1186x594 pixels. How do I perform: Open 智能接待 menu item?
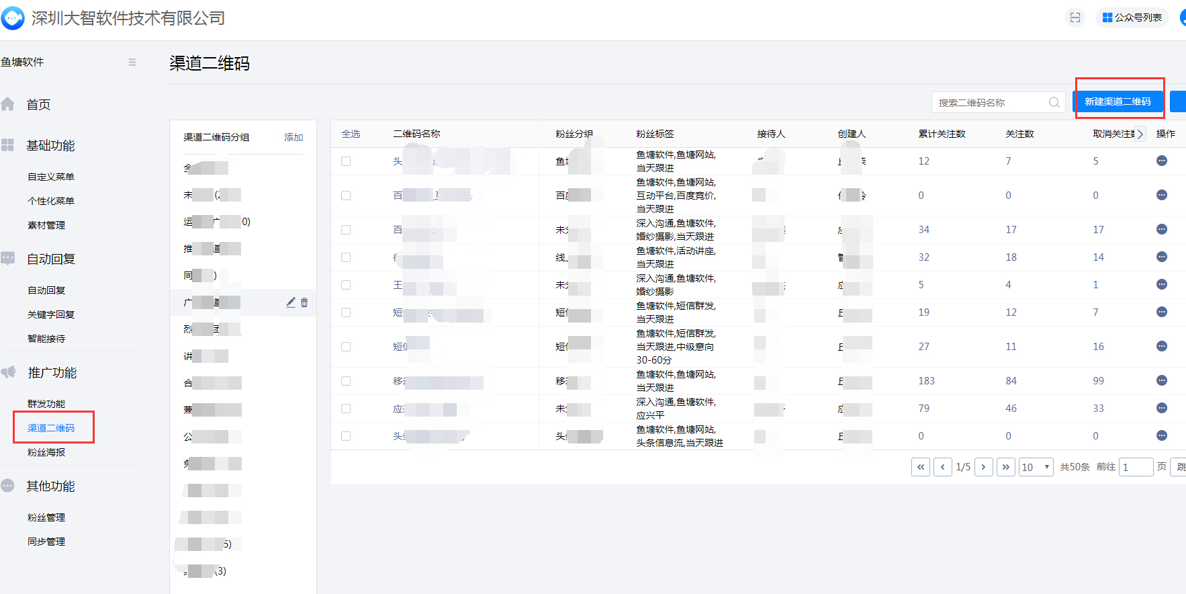pyautogui.click(x=46, y=339)
